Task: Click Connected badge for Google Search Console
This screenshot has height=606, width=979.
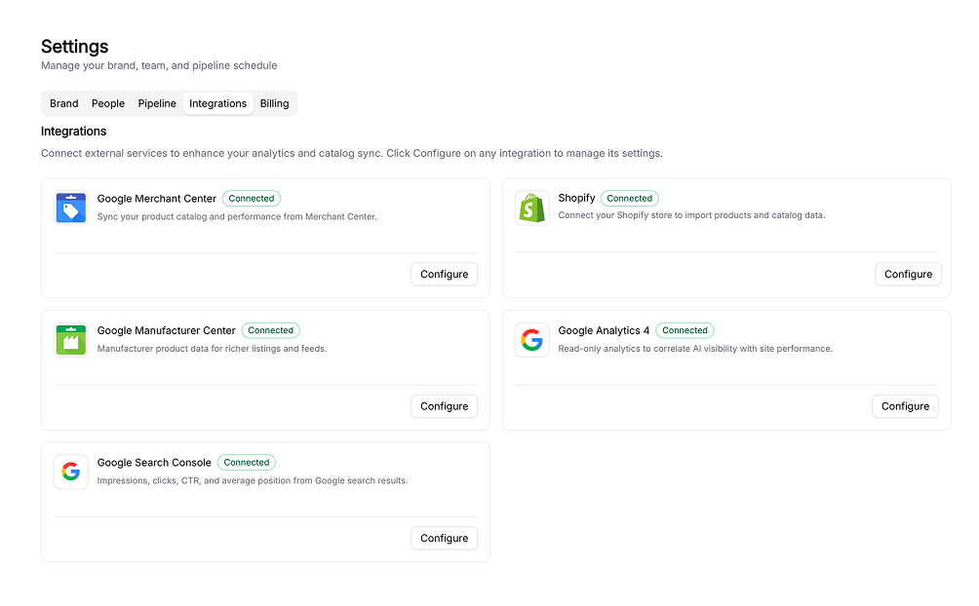Action: click(x=247, y=463)
